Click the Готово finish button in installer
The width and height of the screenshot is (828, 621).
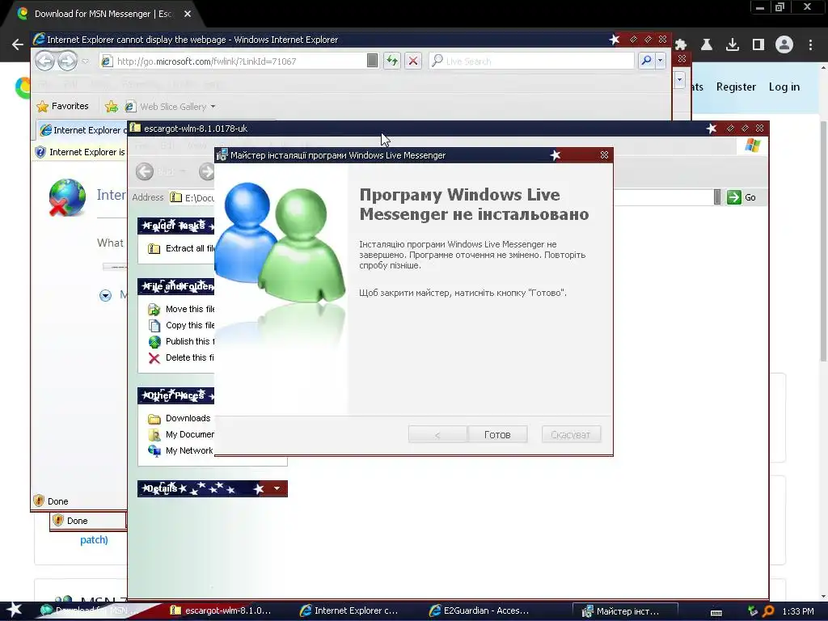[x=497, y=434]
